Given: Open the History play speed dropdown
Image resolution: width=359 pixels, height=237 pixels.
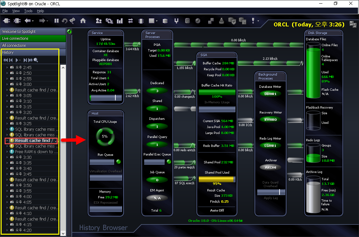Looking at the screenshot, I should point(20,60).
